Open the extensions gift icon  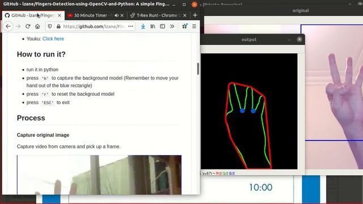184,26
